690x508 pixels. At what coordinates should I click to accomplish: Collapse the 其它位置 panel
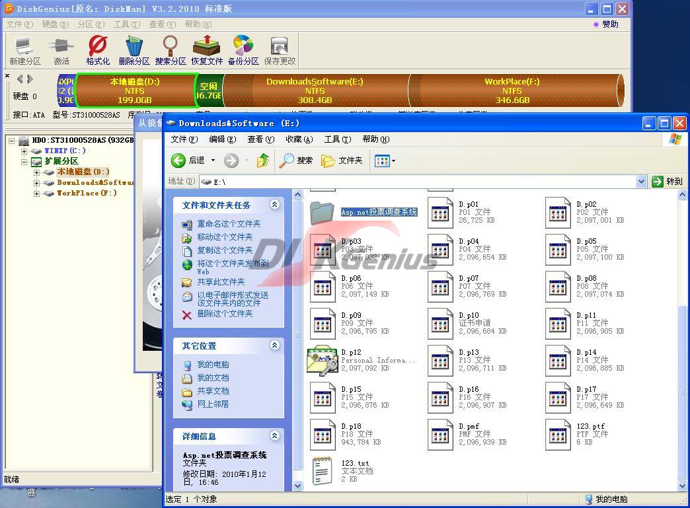click(x=274, y=345)
